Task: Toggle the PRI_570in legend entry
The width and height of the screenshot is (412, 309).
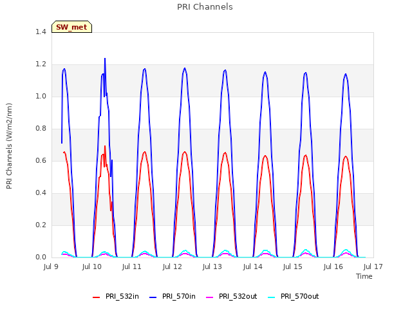Action: tap(173, 297)
